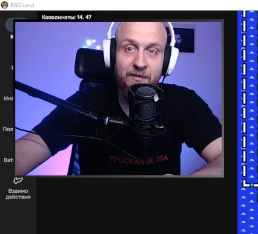Open the partially hidden Bat sidebar item
The width and height of the screenshot is (258, 234).
(x=8, y=160)
